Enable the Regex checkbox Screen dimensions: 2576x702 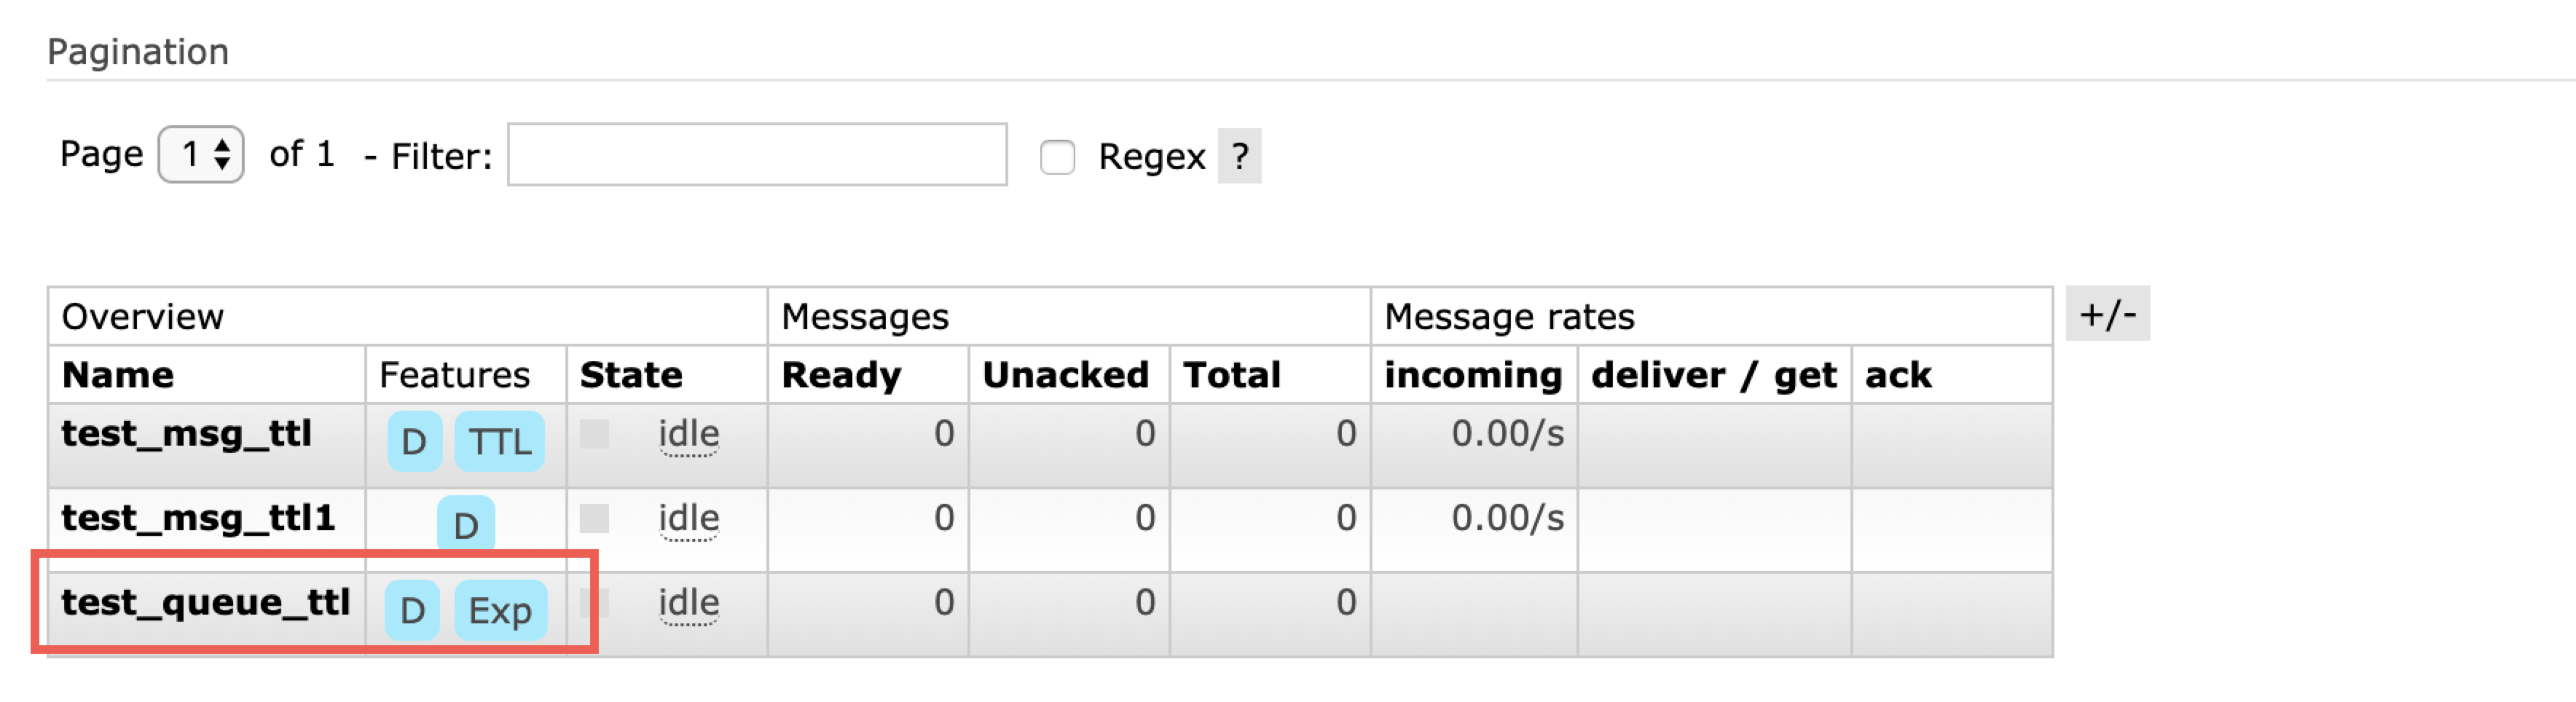pos(1057,157)
